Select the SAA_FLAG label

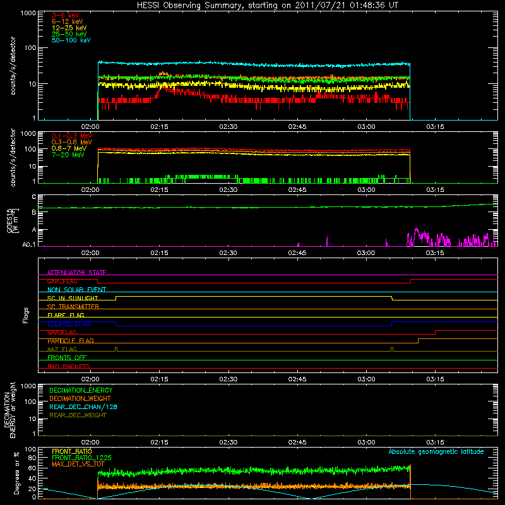coord(62,333)
